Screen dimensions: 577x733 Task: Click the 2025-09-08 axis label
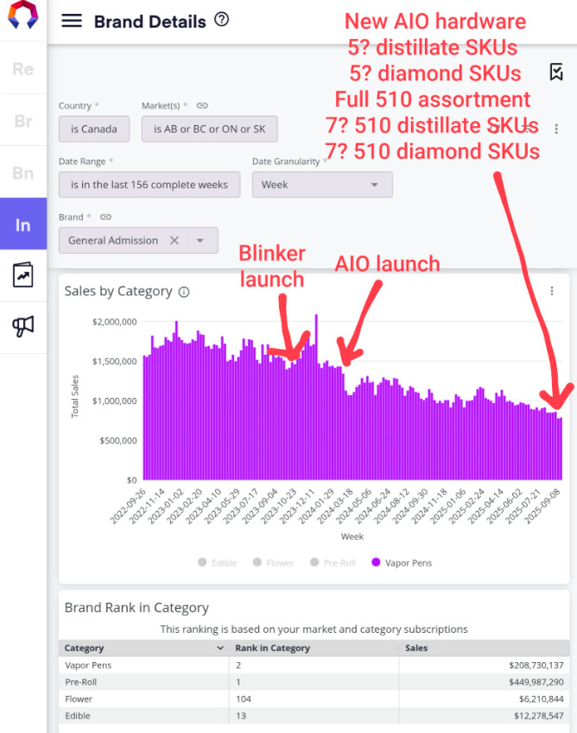(542, 506)
